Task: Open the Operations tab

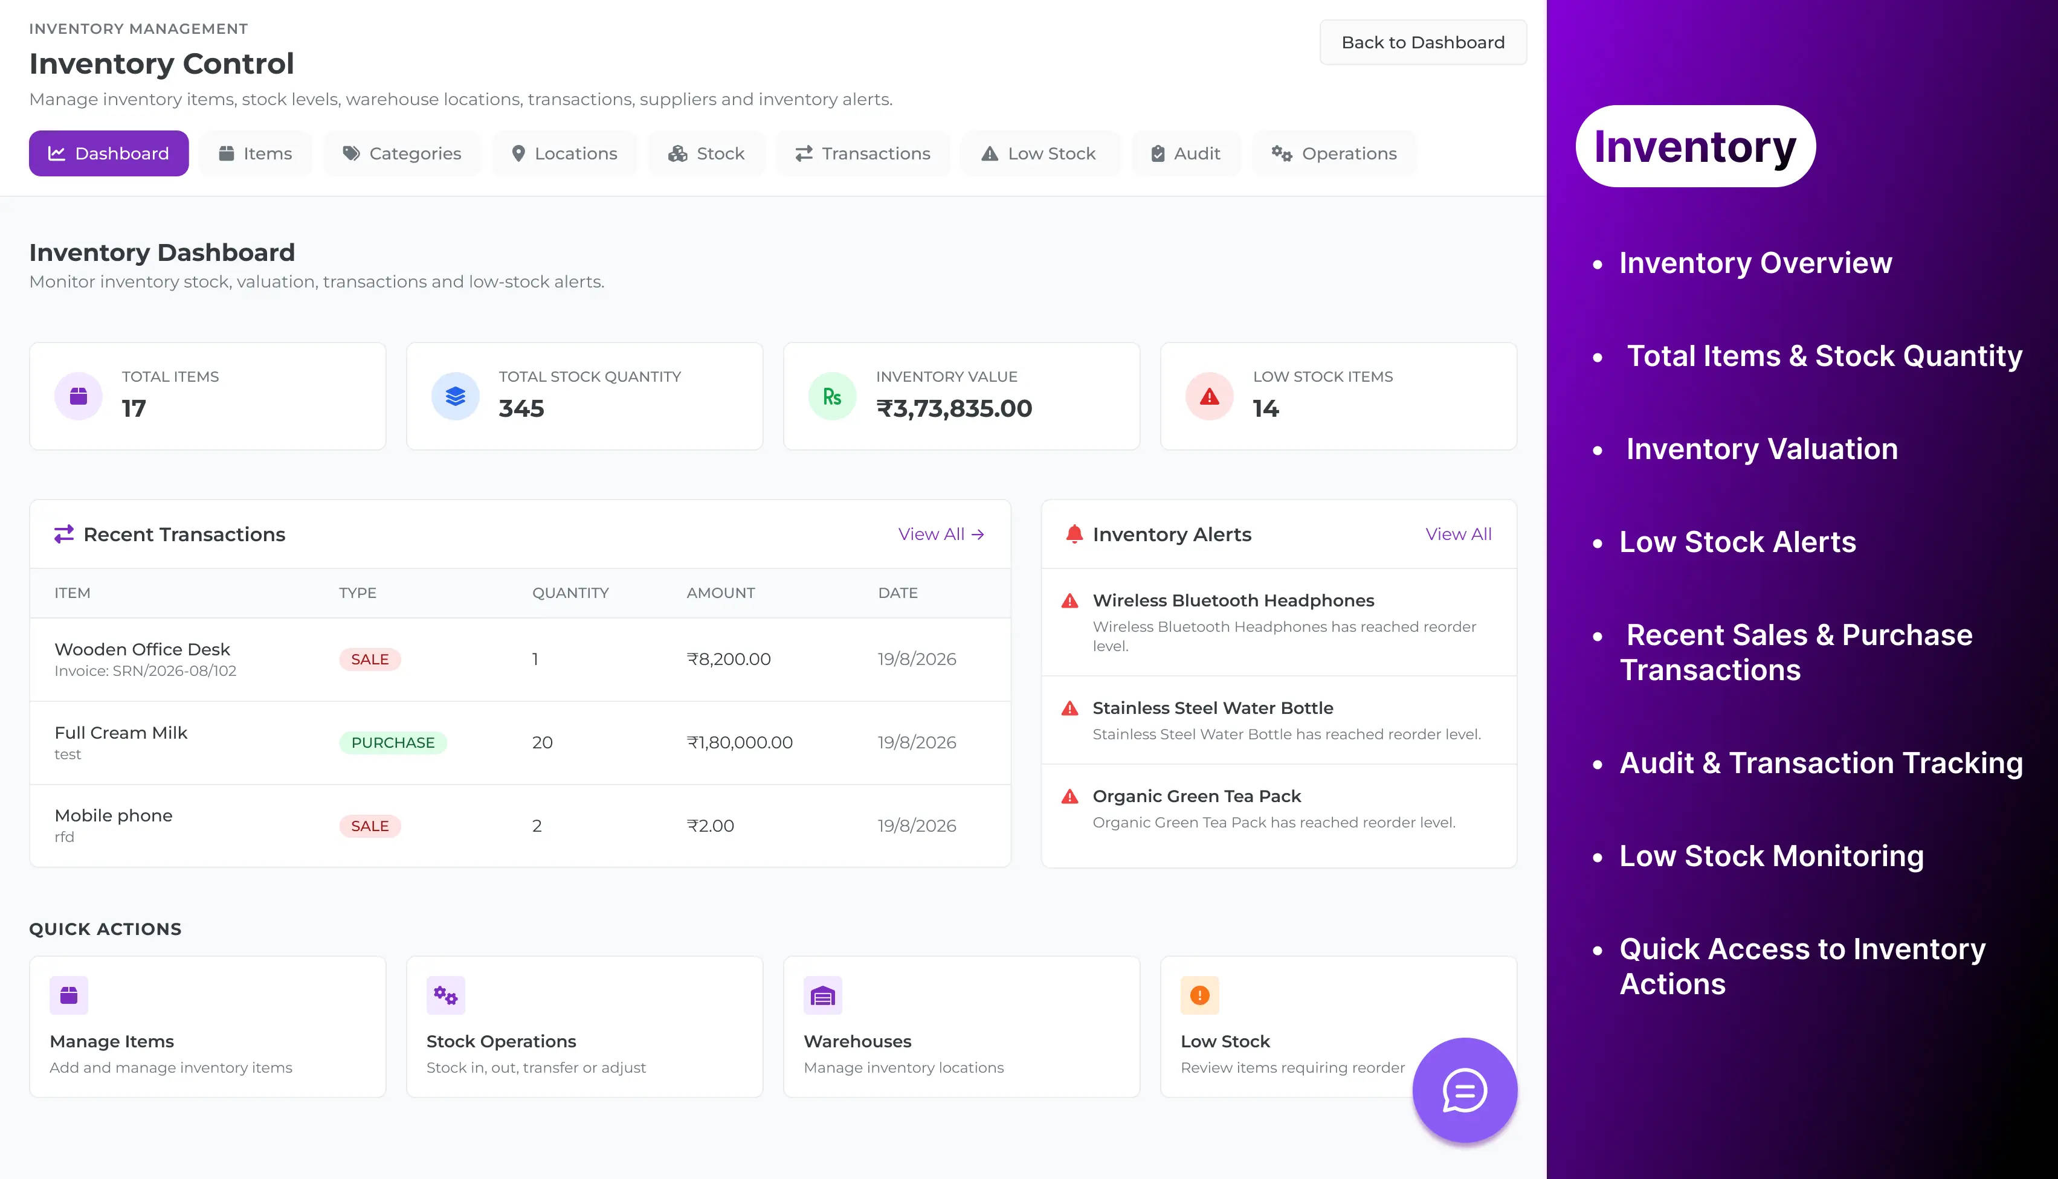Action: click(1334, 153)
